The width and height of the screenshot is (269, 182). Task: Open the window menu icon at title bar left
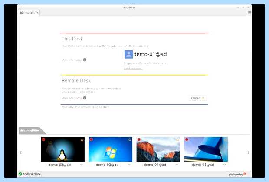pyautogui.click(x=20, y=7)
